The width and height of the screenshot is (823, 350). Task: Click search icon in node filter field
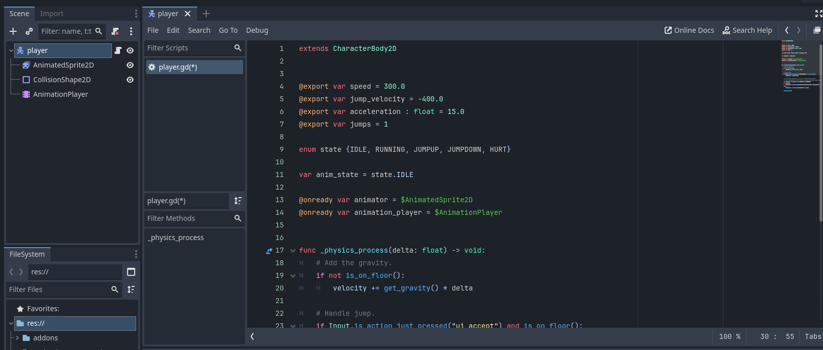(x=99, y=31)
